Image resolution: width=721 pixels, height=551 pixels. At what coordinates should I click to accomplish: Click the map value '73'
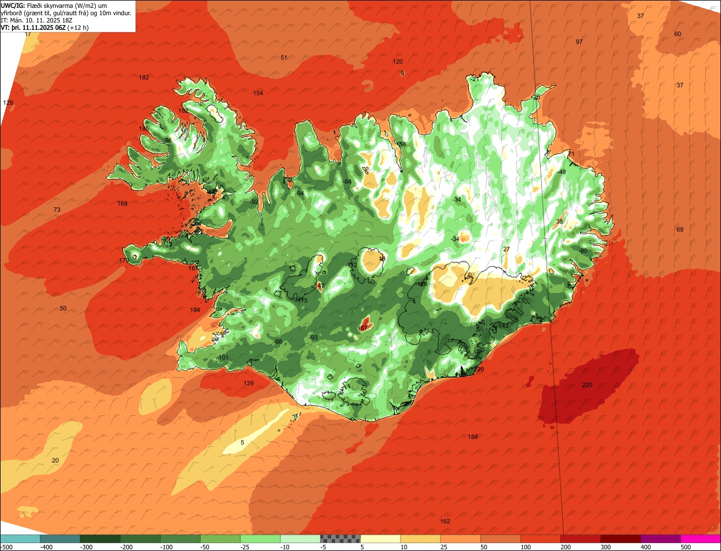[x=57, y=210]
